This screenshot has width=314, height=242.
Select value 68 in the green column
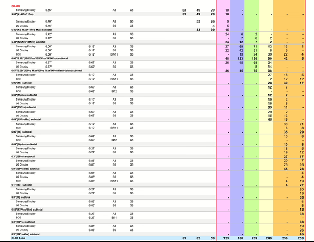(255, 63)
